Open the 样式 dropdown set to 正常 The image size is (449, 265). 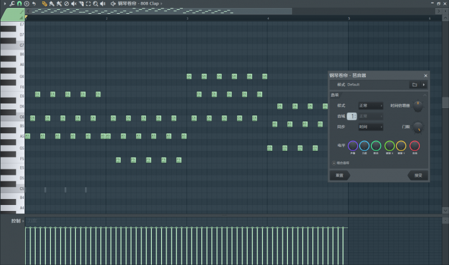pos(370,105)
